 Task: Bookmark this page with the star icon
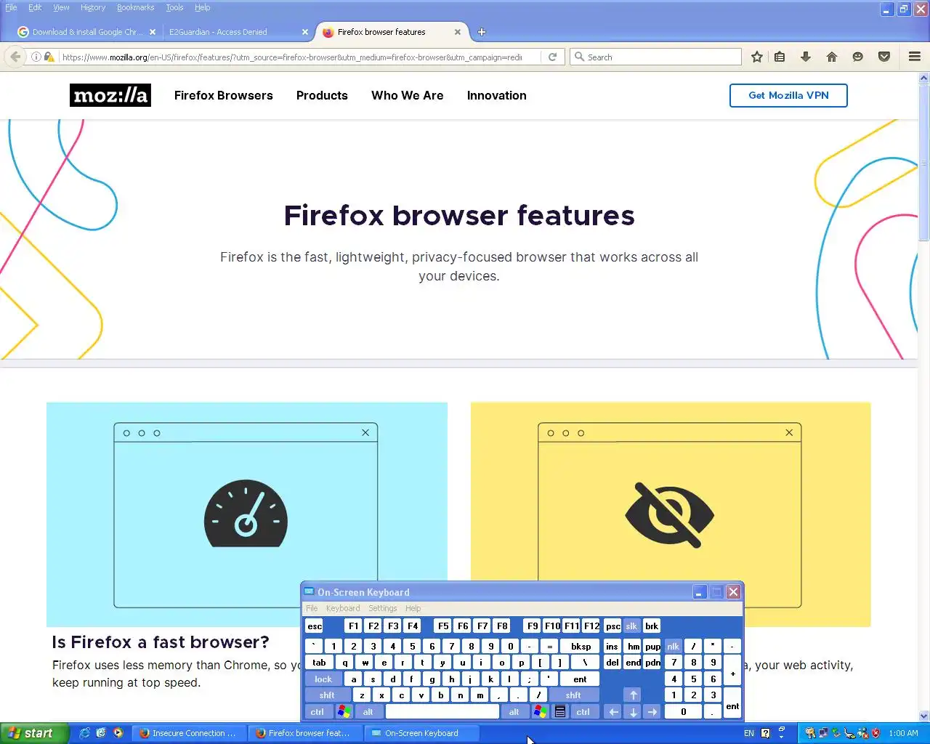tap(757, 57)
